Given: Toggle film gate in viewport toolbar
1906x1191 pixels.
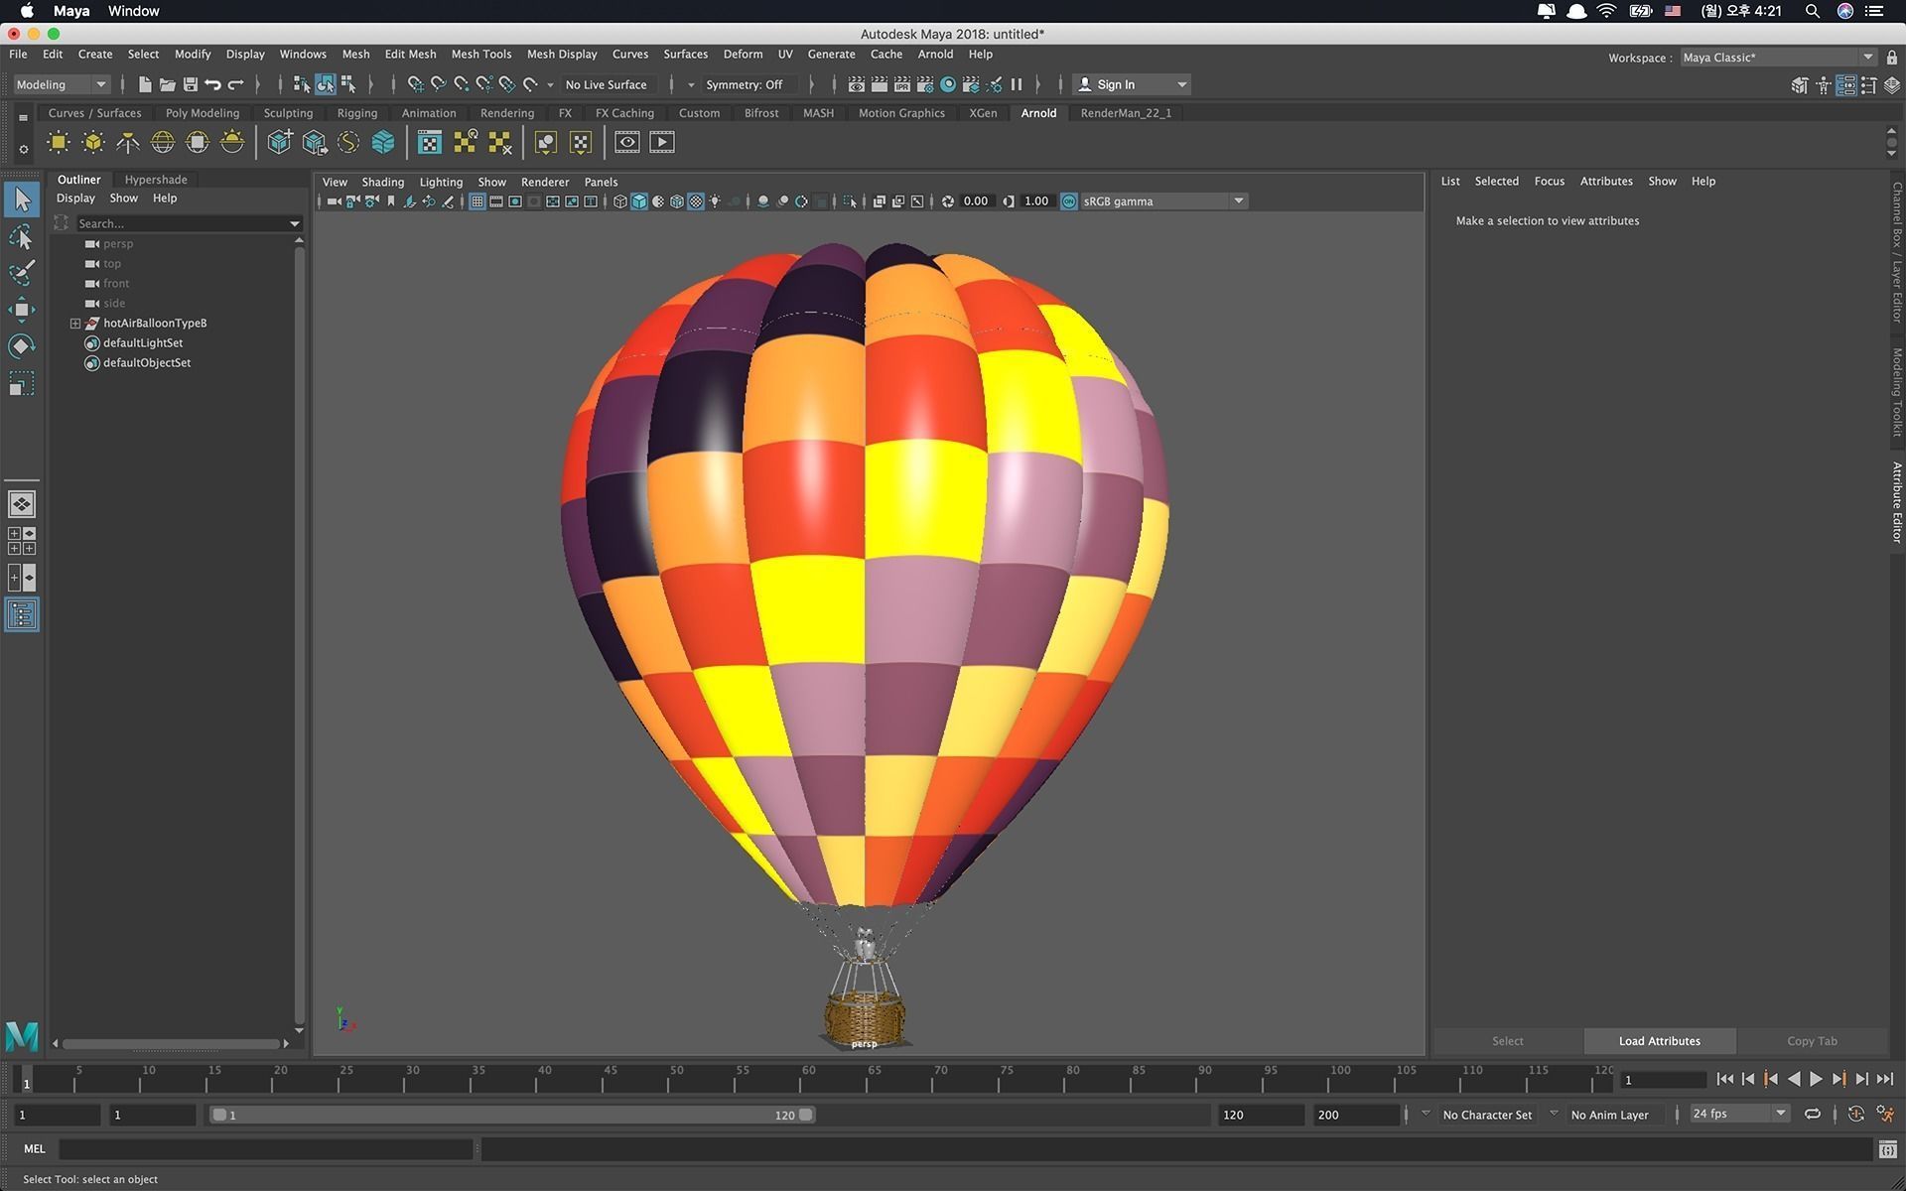Looking at the screenshot, I should pos(496,201).
